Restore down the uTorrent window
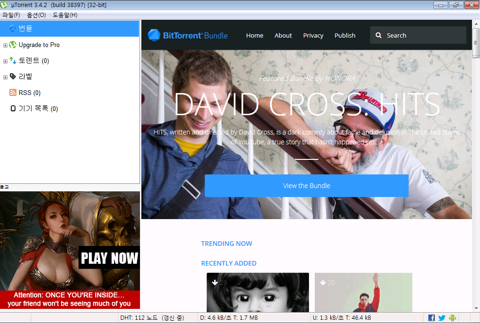 (x=456, y=5)
